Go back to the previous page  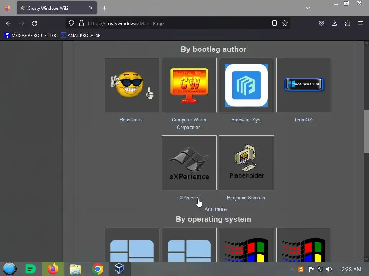coord(9,23)
